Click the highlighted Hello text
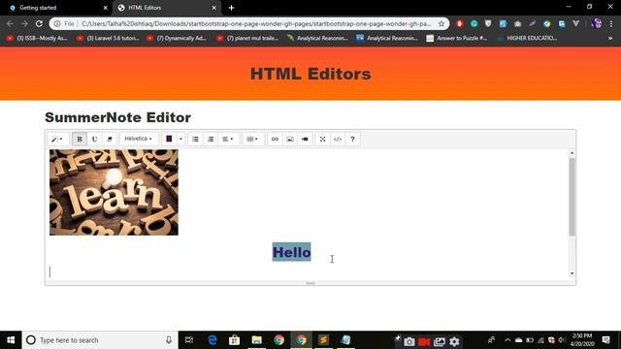 tap(291, 252)
